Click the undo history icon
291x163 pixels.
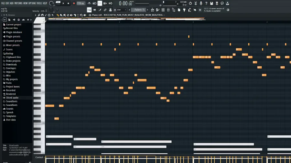(190, 3)
